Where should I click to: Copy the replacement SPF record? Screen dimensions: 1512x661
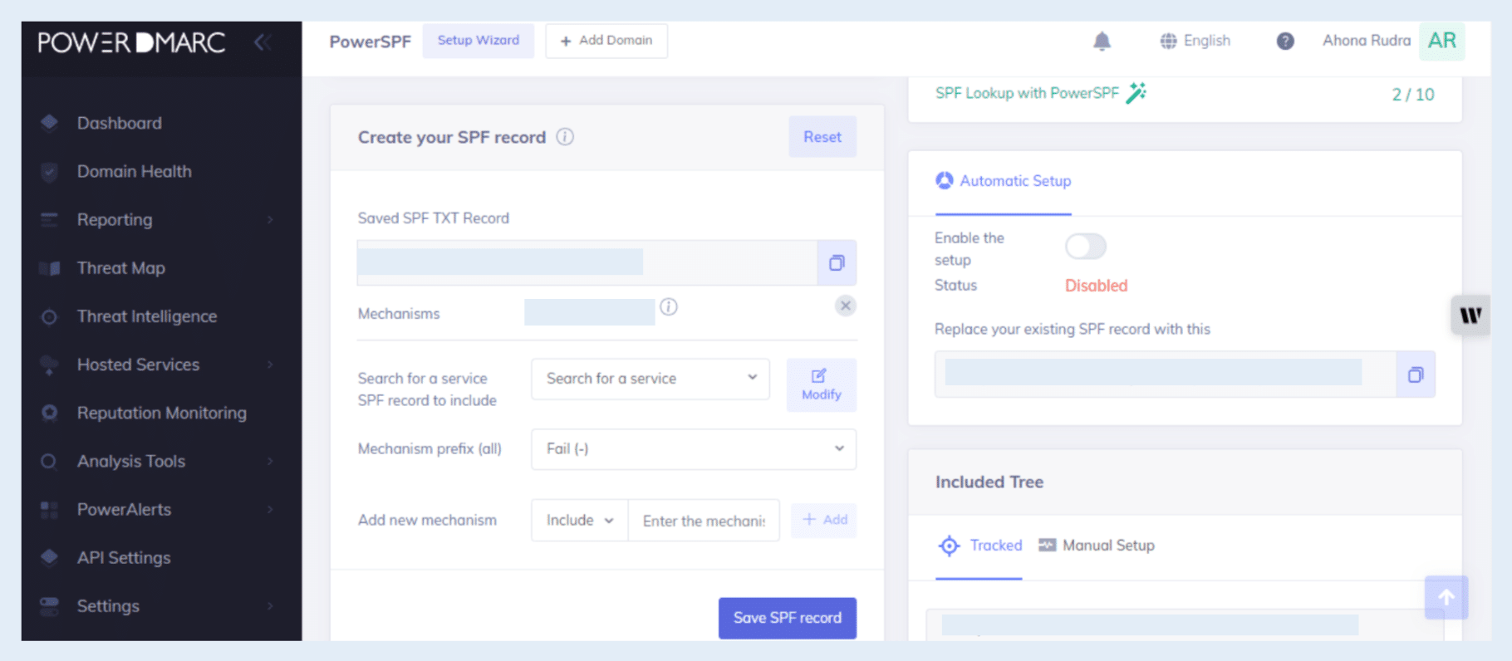1416,375
